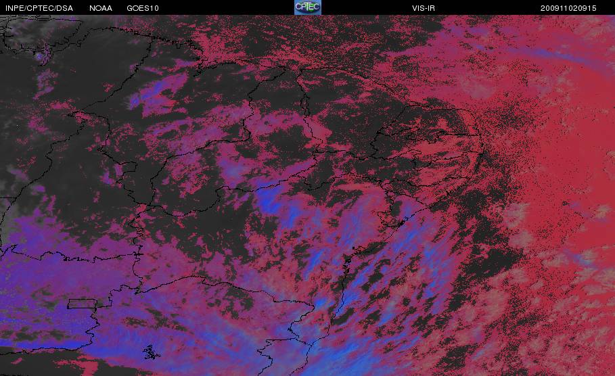Click the CPTEC logo in the header
The image size is (615, 376).
[x=307, y=7]
